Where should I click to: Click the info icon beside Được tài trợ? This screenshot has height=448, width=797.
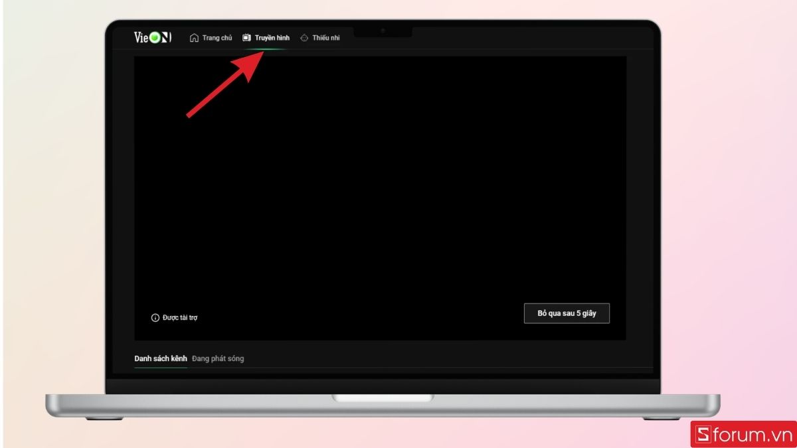point(155,318)
